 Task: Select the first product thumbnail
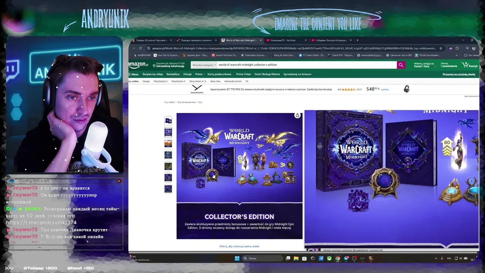(168, 121)
